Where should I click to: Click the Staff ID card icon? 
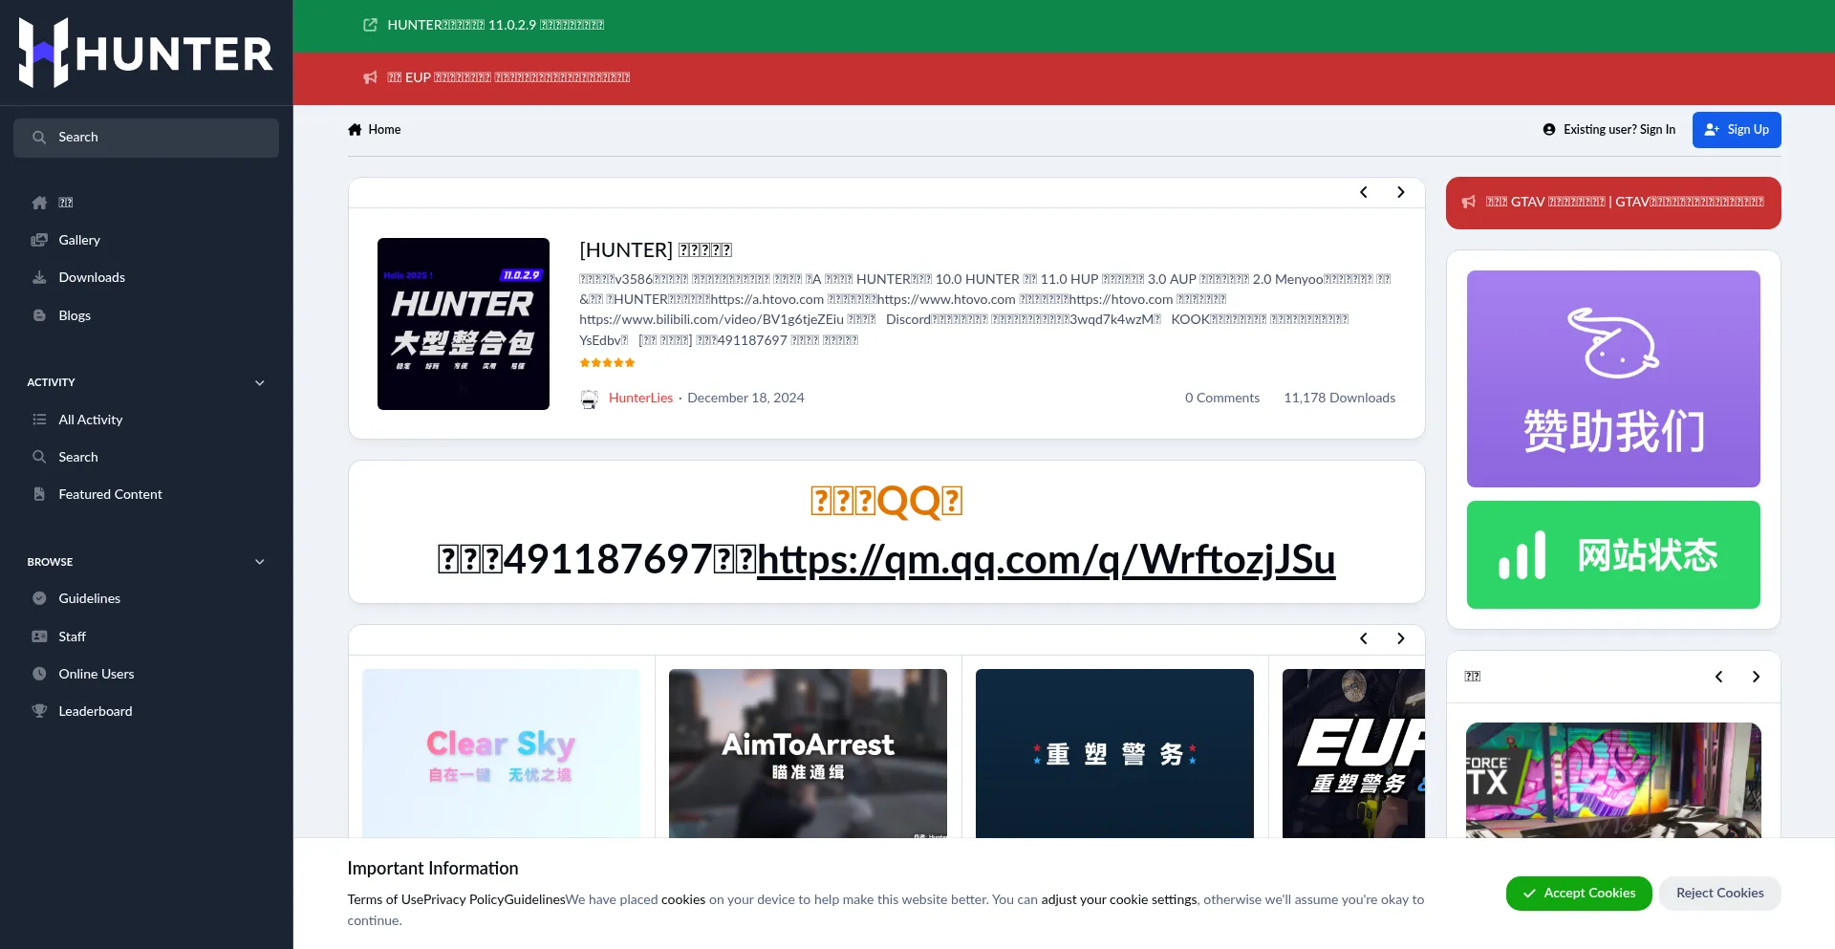39,636
